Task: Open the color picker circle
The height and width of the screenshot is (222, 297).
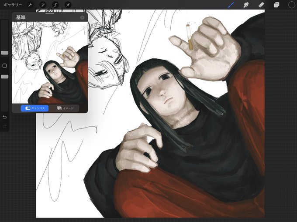Action: click(x=291, y=5)
